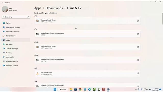The height and width of the screenshot is (92, 163).
Task: Click the open-link icon on the .asf row
Action: point(138,73)
